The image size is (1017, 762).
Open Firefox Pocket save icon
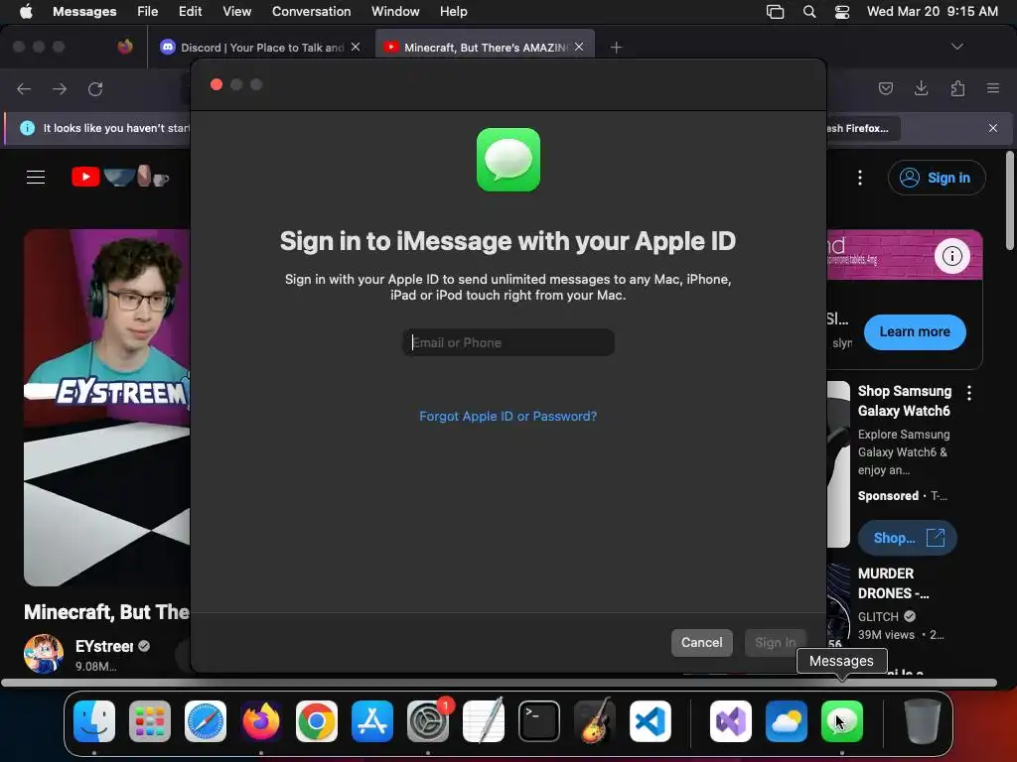[885, 88]
